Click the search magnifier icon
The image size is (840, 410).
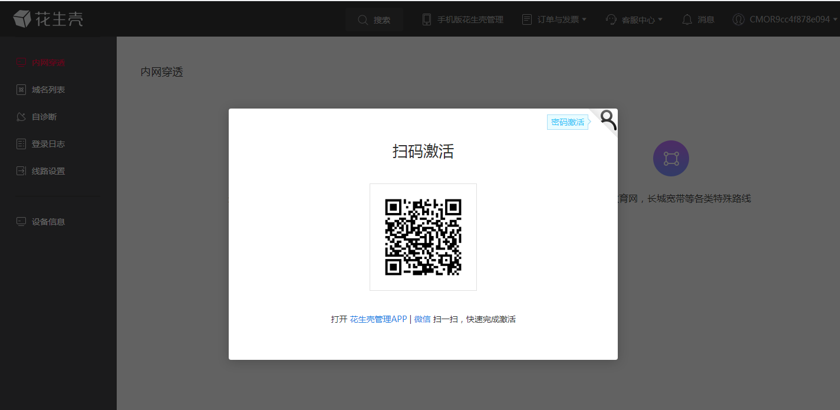coord(363,19)
